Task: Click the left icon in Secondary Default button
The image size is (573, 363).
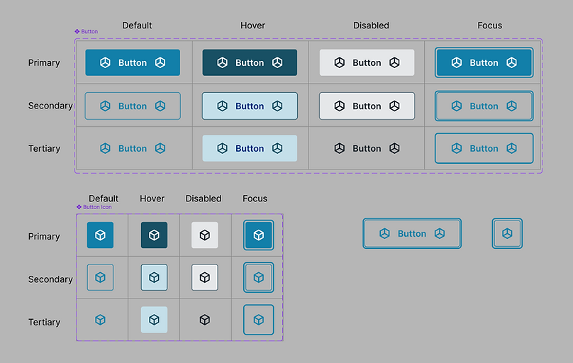Action: (105, 106)
